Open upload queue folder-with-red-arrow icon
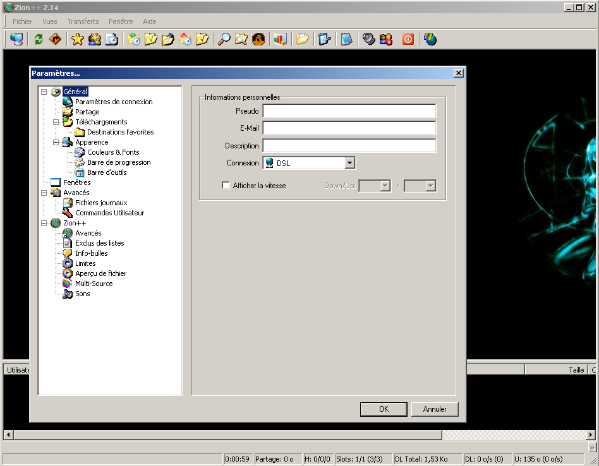The image size is (599, 466). (185, 39)
